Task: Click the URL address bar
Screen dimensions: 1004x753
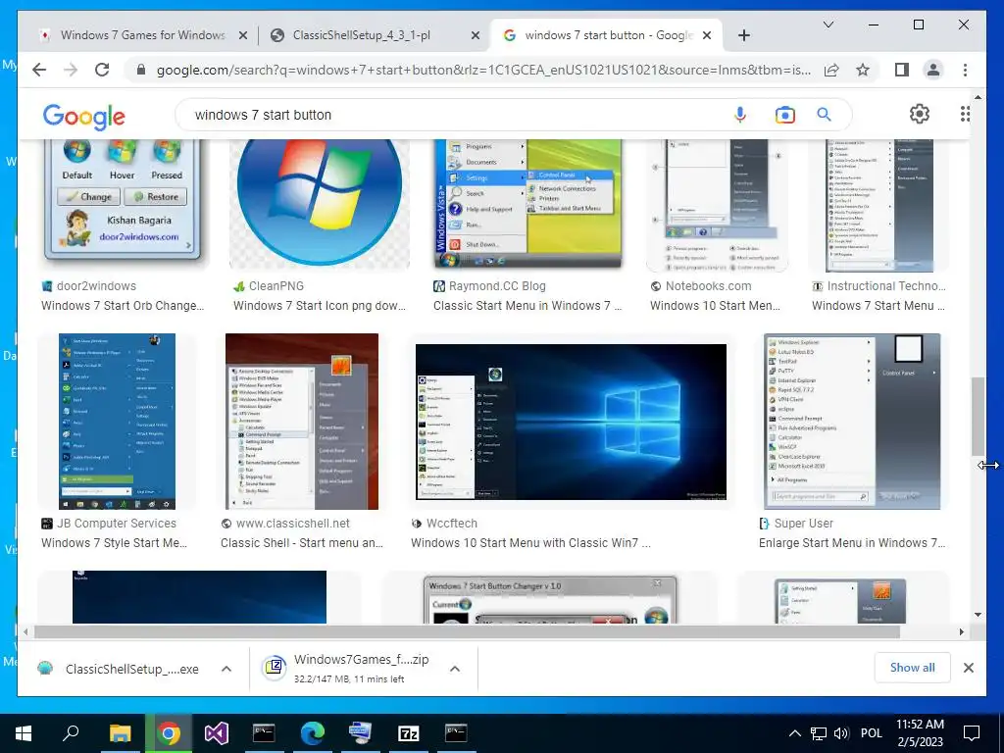Action: (483, 70)
